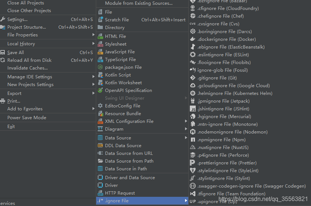Click the Save All disk icon
Screen dimensions: 311x206
point(3,53)
